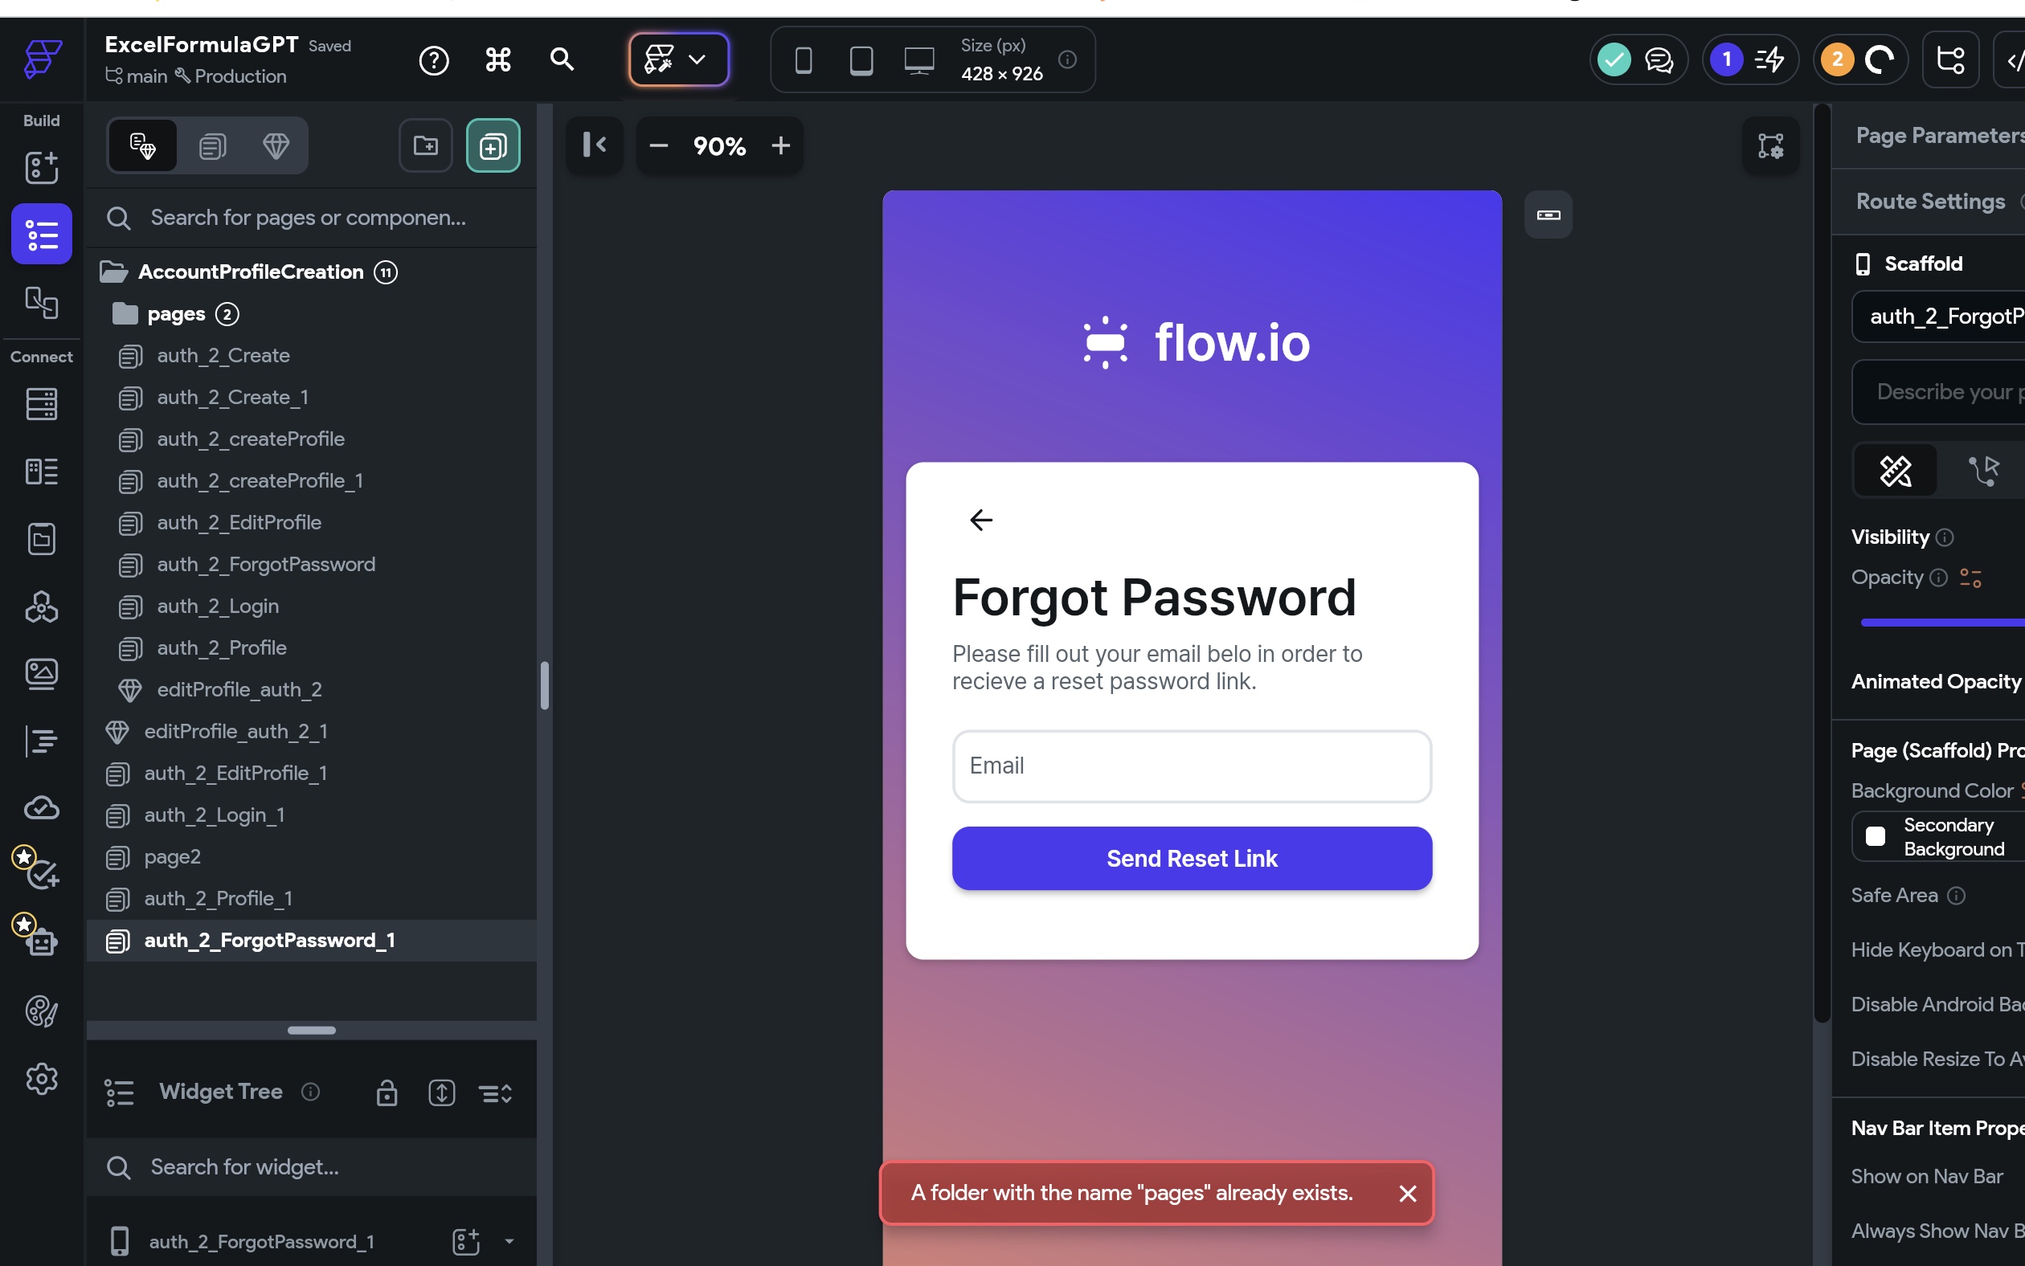Open the Data Types sidebar icon
2025x1266 pixels.
coord(42,472)
